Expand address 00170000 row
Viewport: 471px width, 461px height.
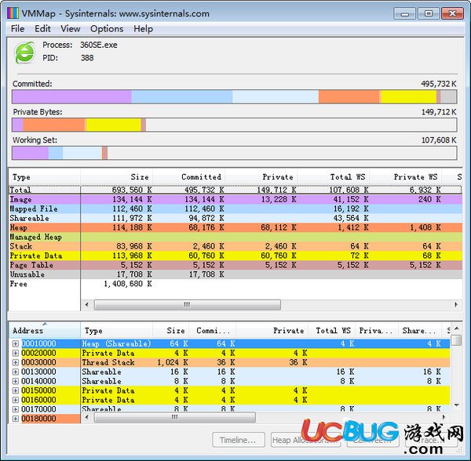click(x=16, y=409)
